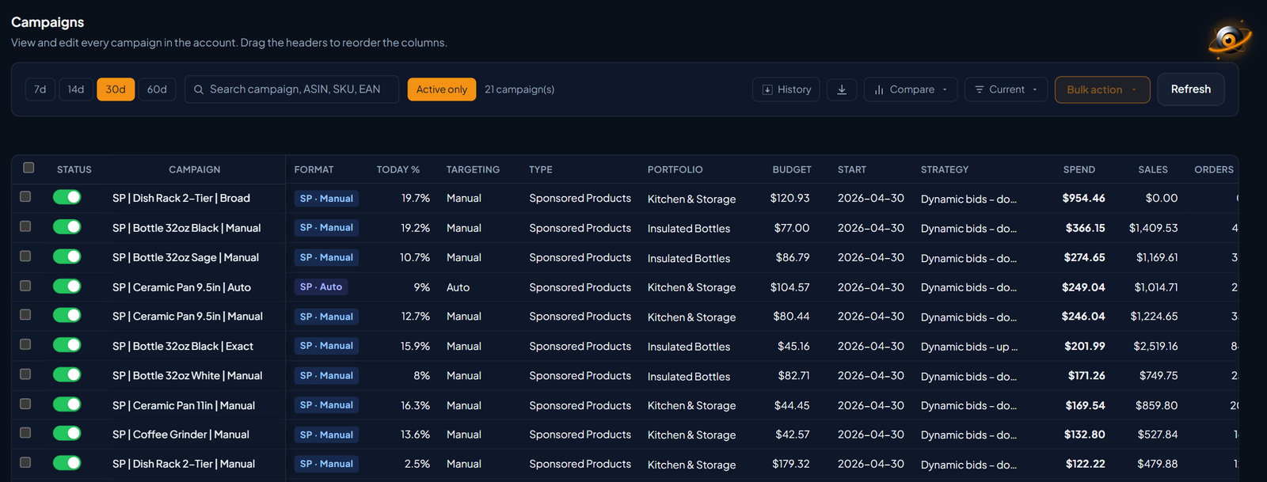Click the 21 campaign(s) count label
This screenshot has width=1267, height=482.
[519, 89]
